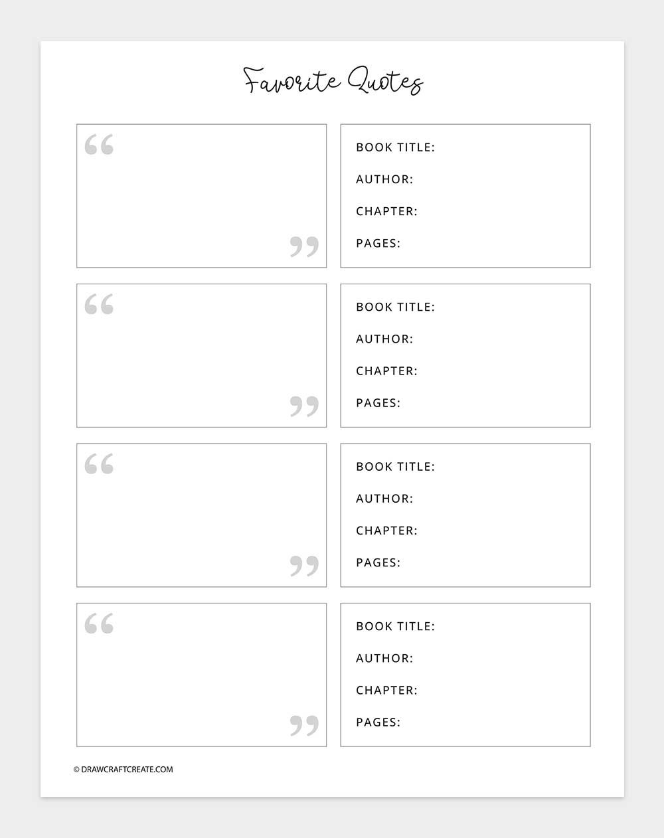Click the opening quote mark in first box
The image size is (664, 838).
pyautogui.click(x=99, y=144)
